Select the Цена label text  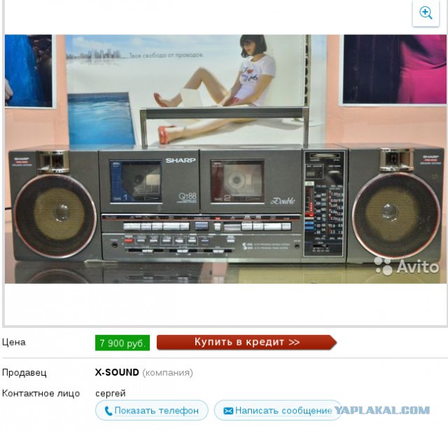14,342
